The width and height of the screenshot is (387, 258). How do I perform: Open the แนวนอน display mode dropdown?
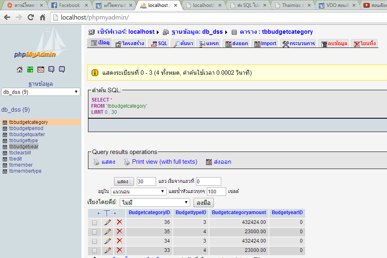(139, 191)
